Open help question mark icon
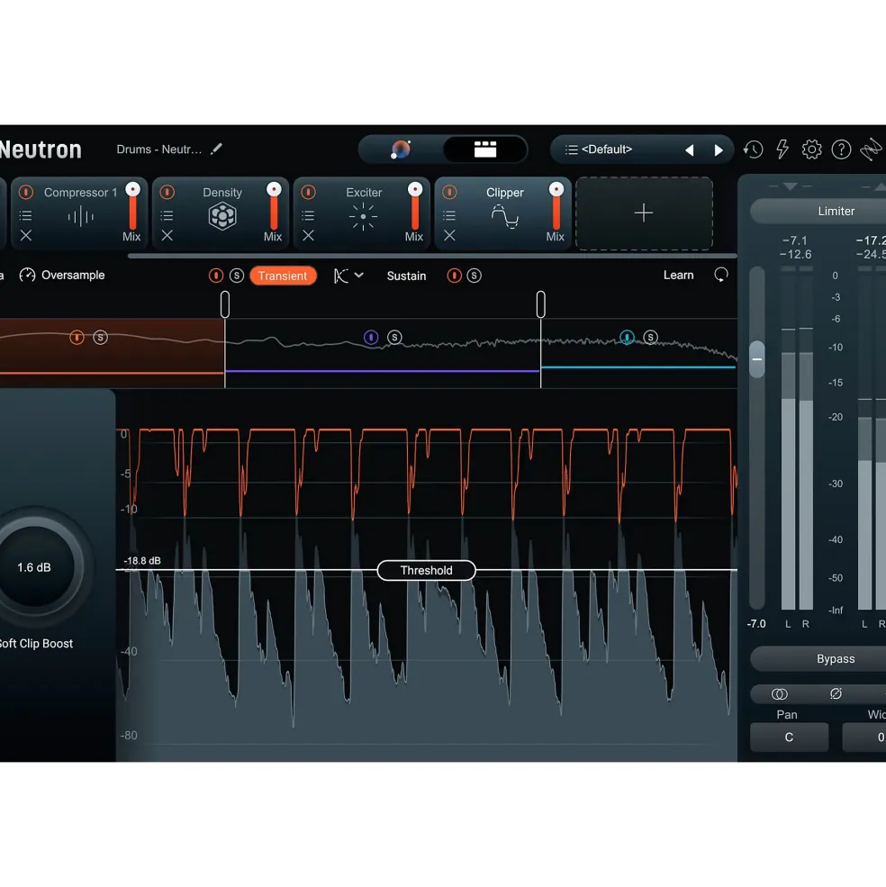 pyautogui.click(x=841, y=149)
